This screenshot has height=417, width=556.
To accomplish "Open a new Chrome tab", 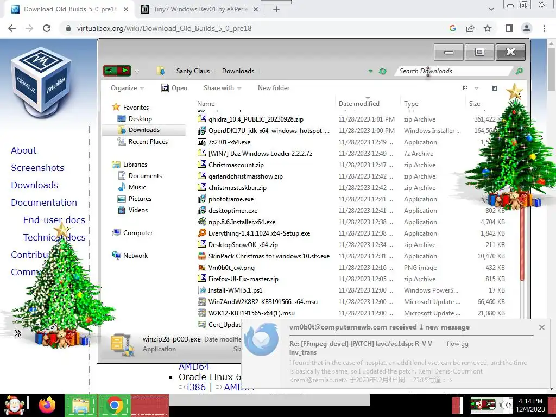I will (x=276, y=9).
